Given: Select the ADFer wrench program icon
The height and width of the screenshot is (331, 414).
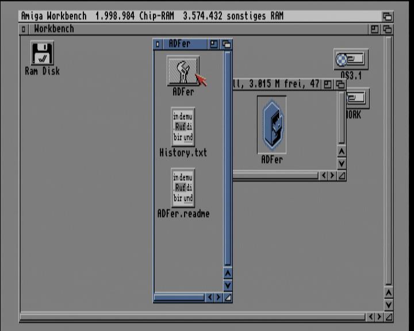Looking at the screenshot, I should 183,71.
